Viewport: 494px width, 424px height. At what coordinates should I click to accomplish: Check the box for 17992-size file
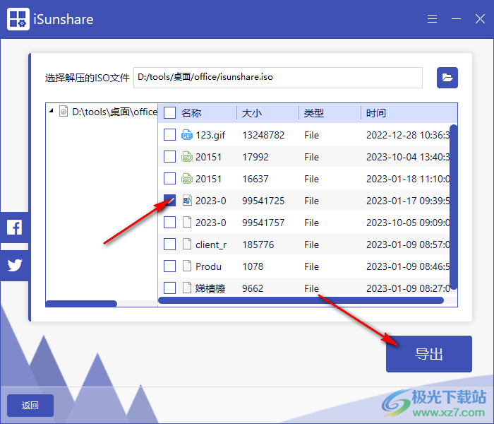(169, 157)
